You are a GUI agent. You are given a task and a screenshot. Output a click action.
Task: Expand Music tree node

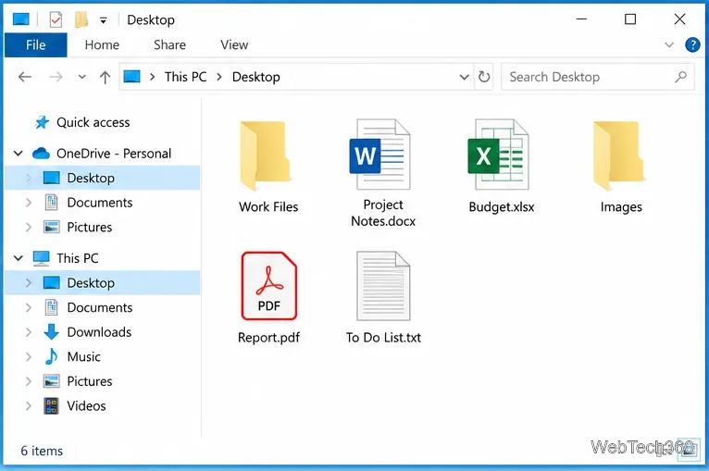[x=29, y=356]
